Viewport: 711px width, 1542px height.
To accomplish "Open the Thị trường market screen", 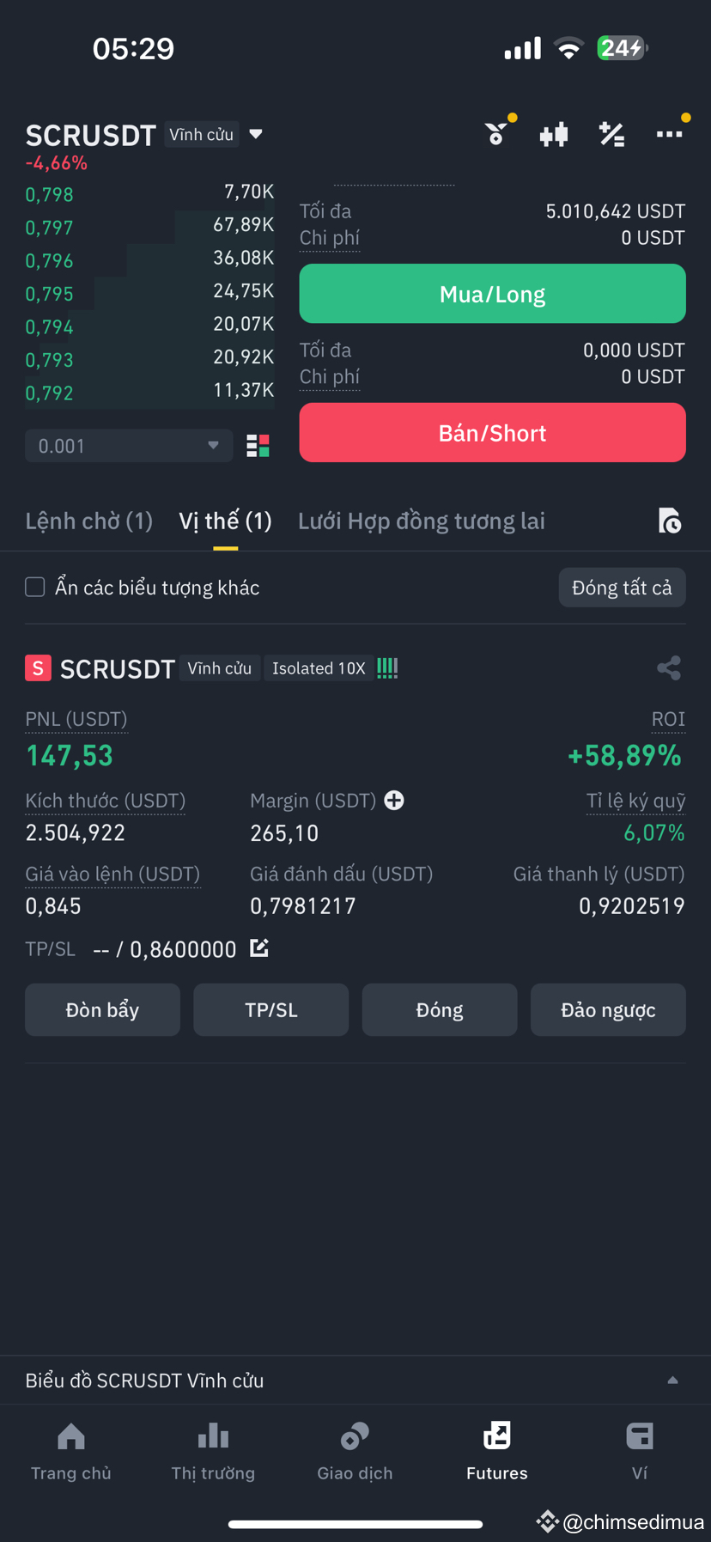I will coord(213,1452).
